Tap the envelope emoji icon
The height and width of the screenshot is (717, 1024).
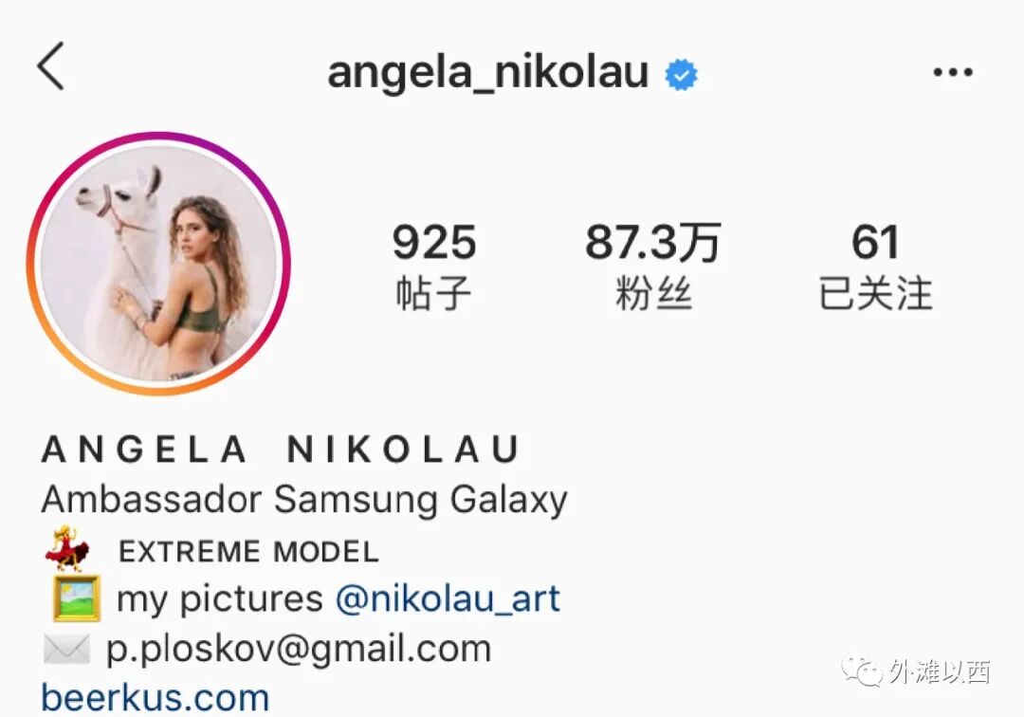point(66,649)
